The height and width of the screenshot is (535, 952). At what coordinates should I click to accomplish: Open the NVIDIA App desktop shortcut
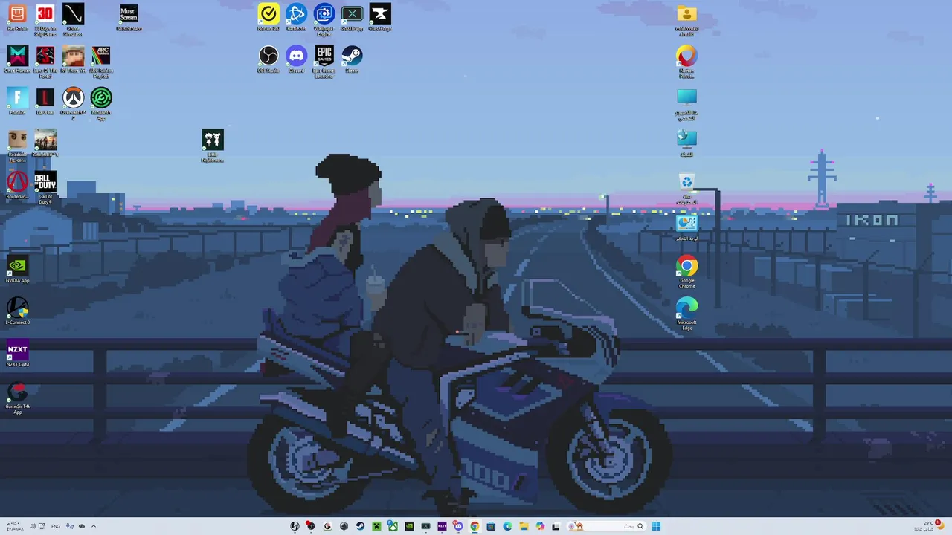pyautogui.click(x=17, y=270)
